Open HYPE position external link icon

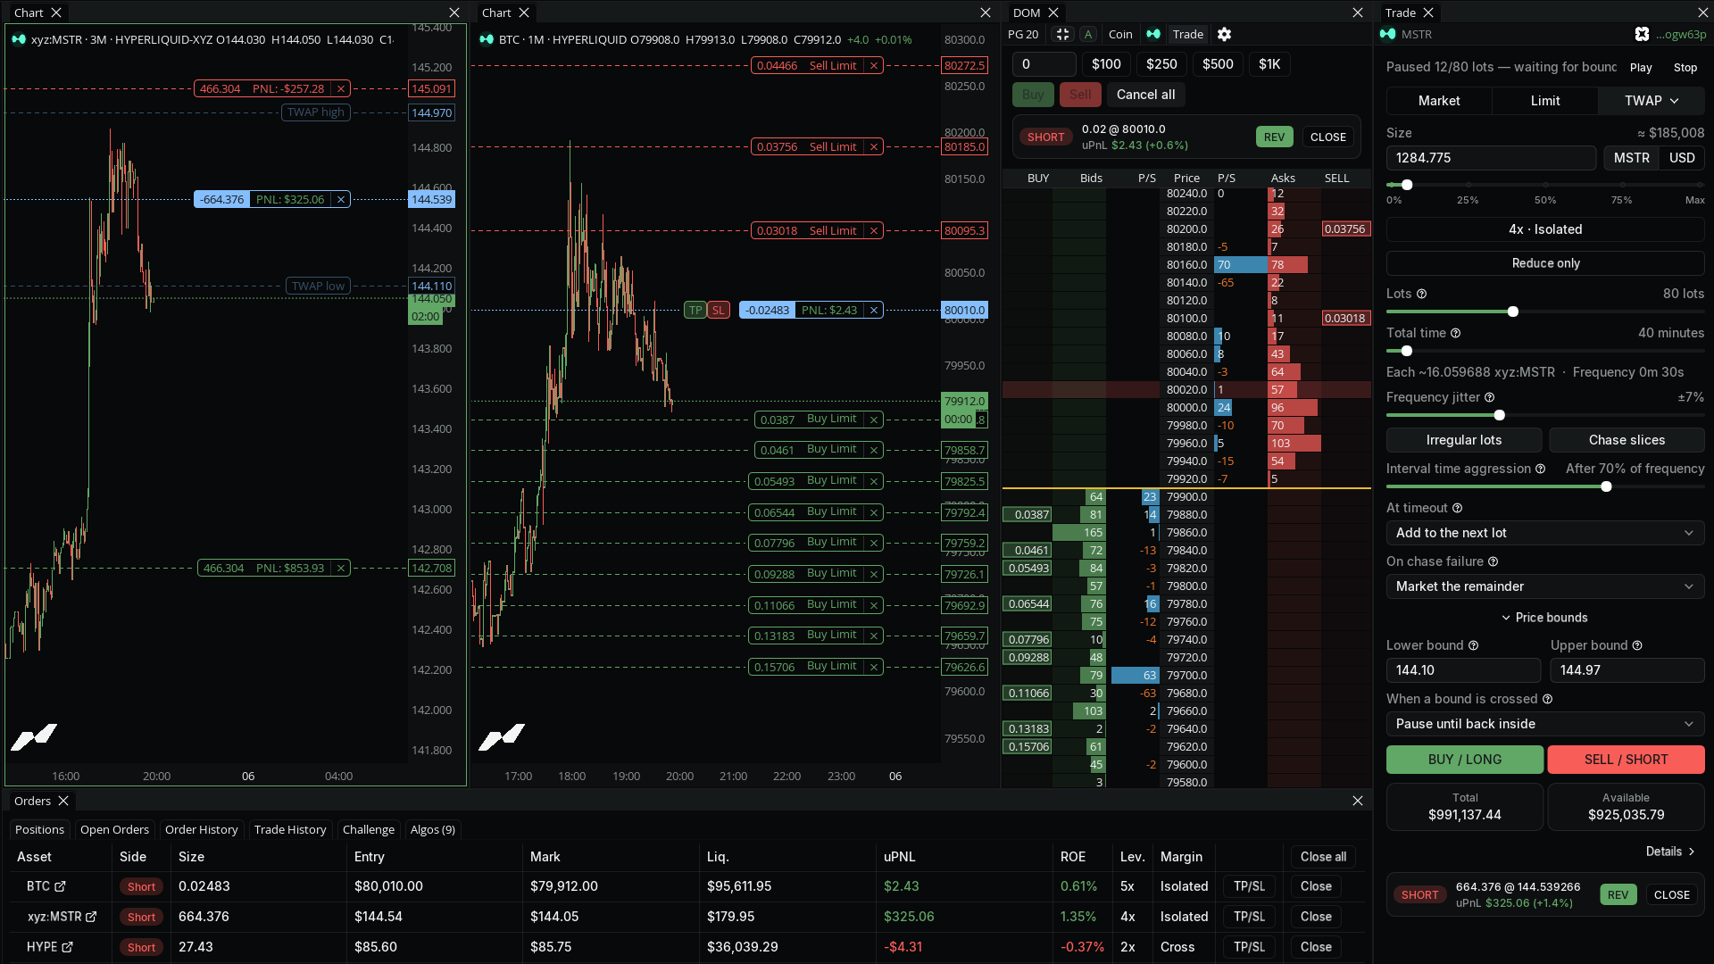[x=67, y=947]
